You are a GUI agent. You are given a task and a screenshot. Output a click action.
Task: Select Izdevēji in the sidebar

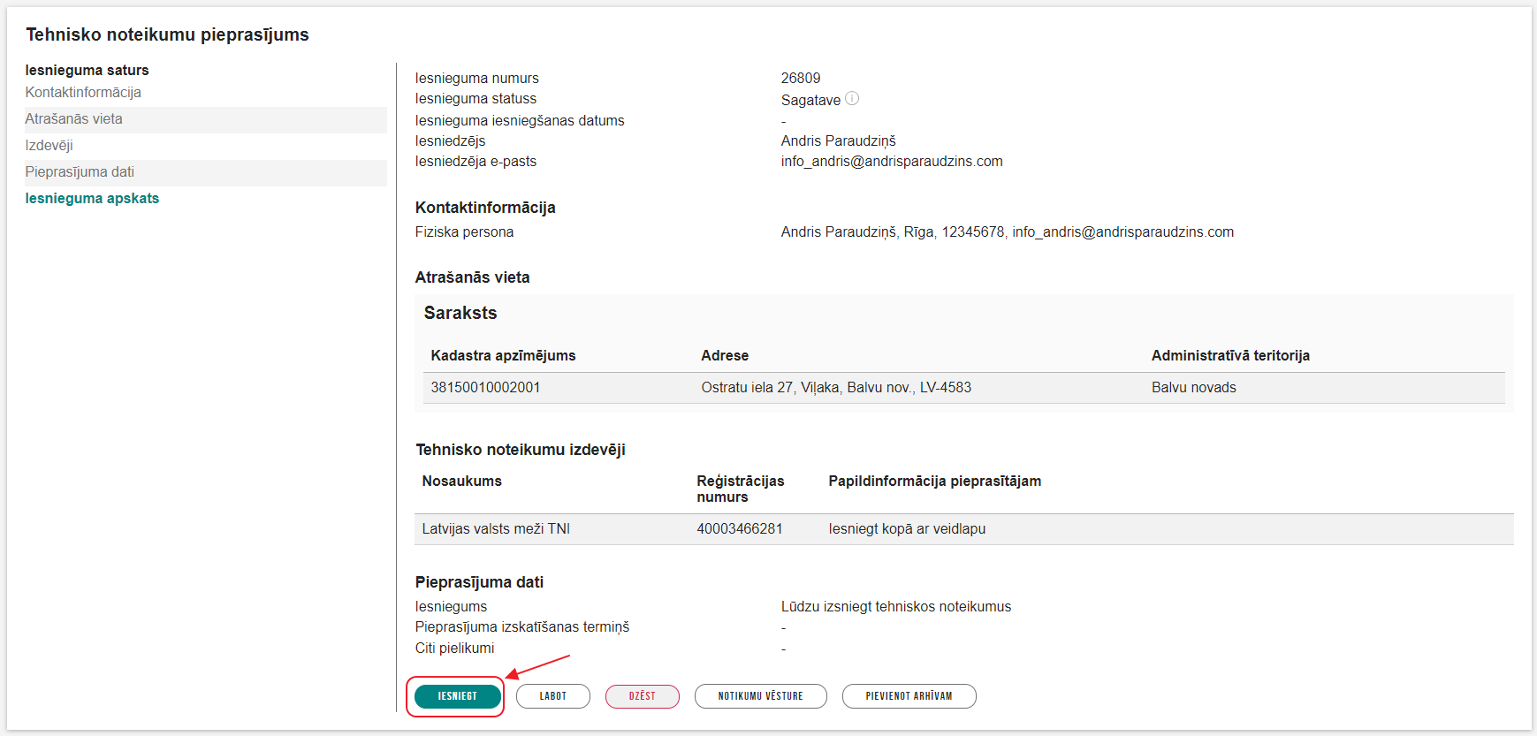[49, 146]
